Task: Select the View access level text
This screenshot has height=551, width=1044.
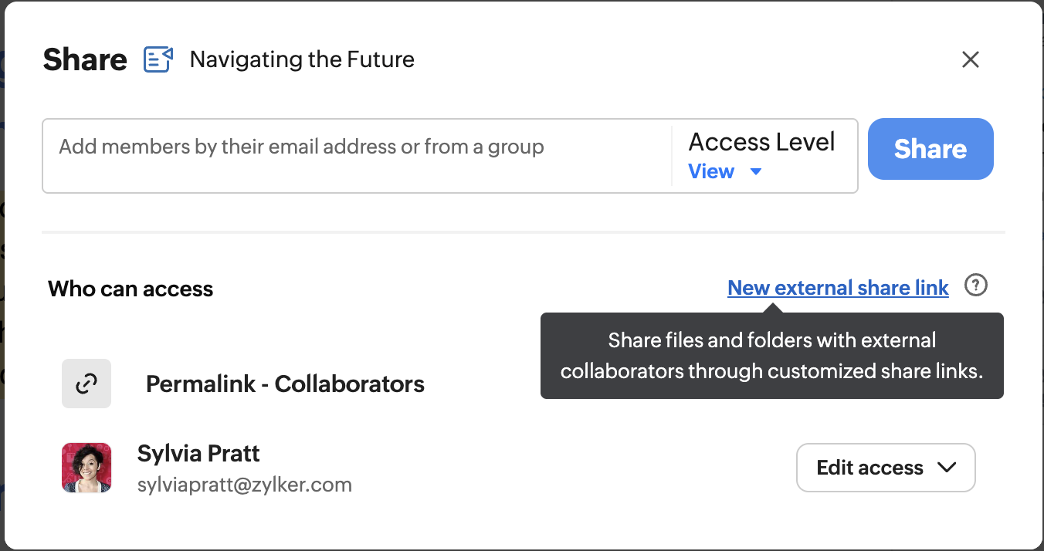Action: (x=710, y=171)
